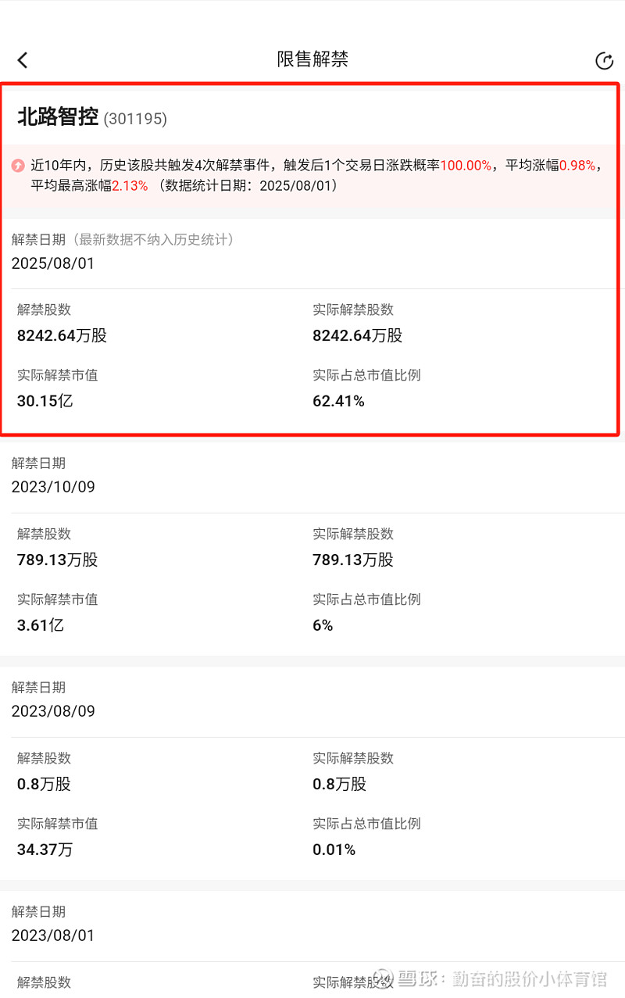
Task: Tap the red trend icon beside statistics
Action: (18, 166)
